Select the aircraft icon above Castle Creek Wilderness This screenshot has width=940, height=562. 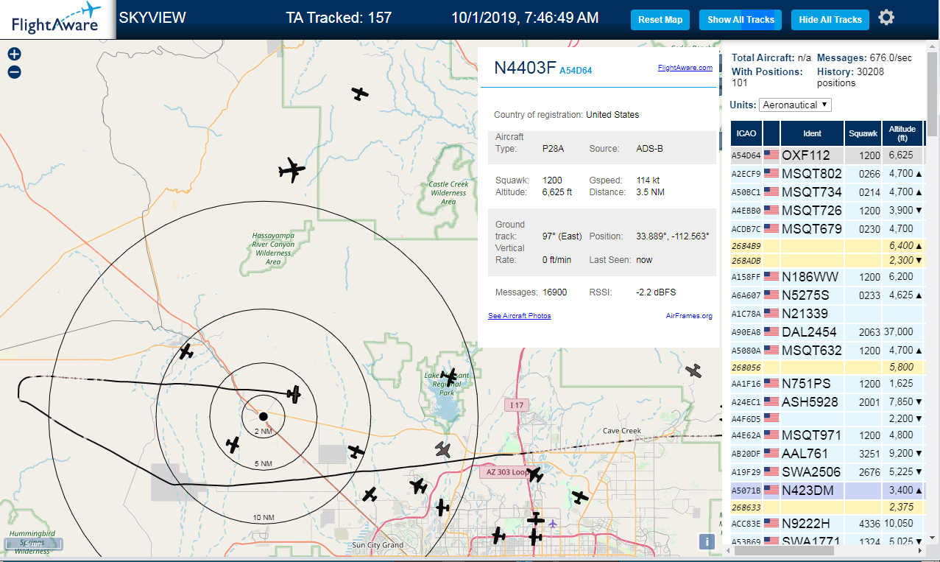pos(359,94)
